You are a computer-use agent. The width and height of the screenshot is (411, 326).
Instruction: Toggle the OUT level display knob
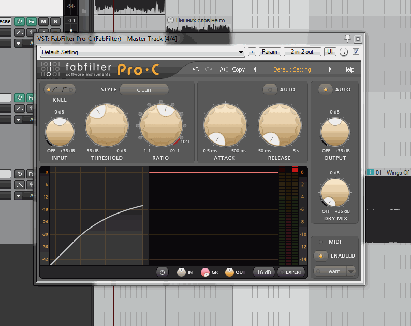point(229,273)
